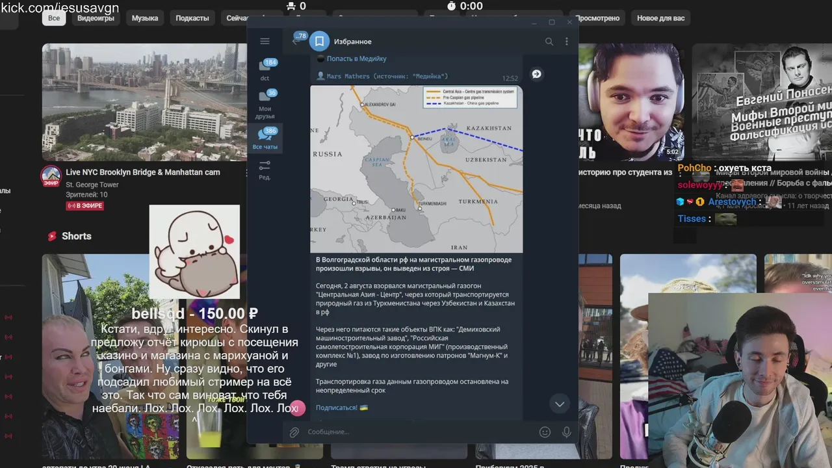Click the solewoyyy chat username
Viewport: 832px width, 468px height.
[x=700, y=185]
